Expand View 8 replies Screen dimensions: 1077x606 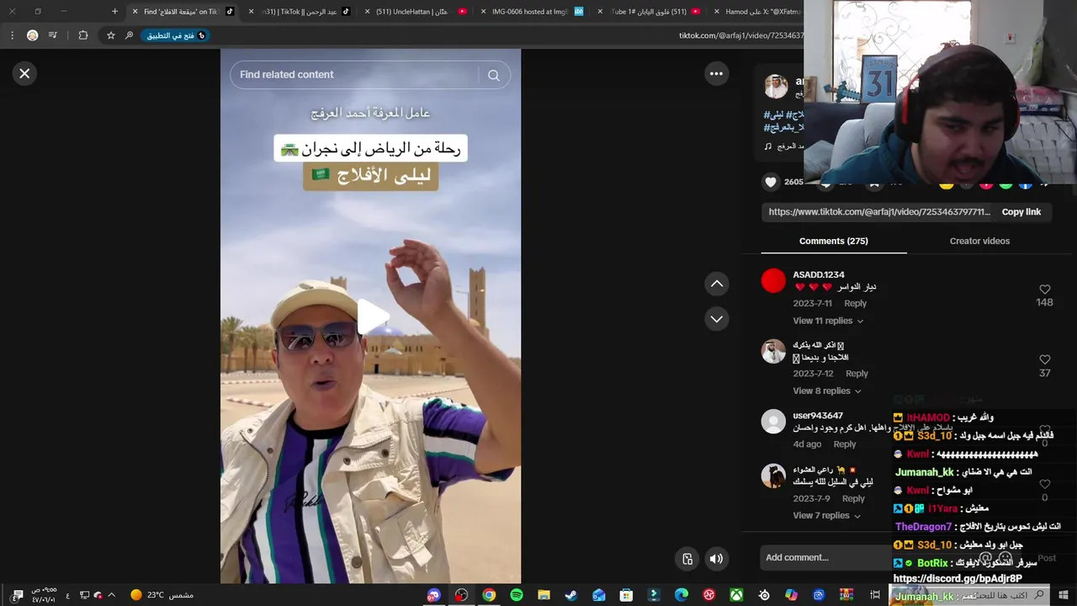826,391
